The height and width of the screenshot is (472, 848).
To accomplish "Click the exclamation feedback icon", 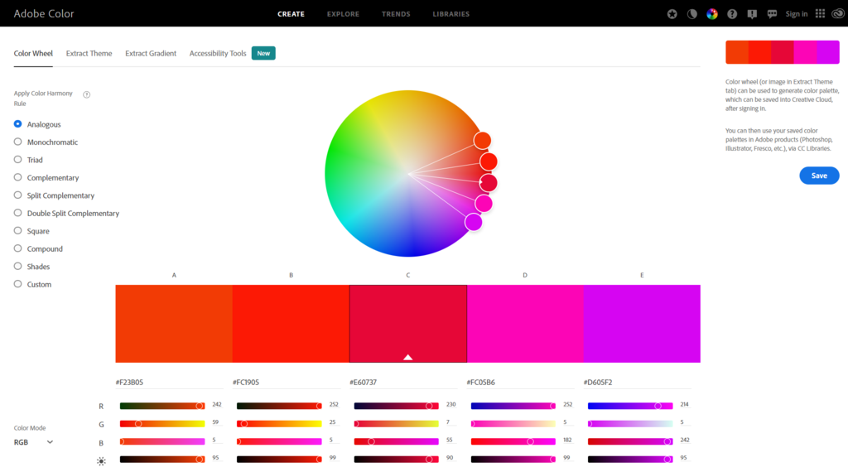I will [752, 14].
